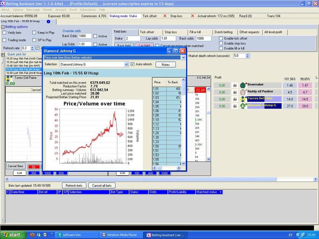Click the network icon in the system tray
319x239 pixels.
tap(303, 235)
